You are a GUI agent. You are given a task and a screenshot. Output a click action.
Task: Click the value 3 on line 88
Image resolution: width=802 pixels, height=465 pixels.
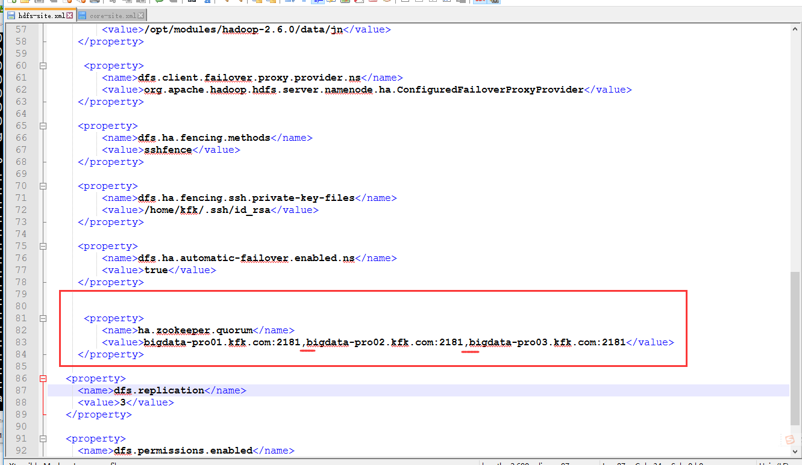point(123,402)
